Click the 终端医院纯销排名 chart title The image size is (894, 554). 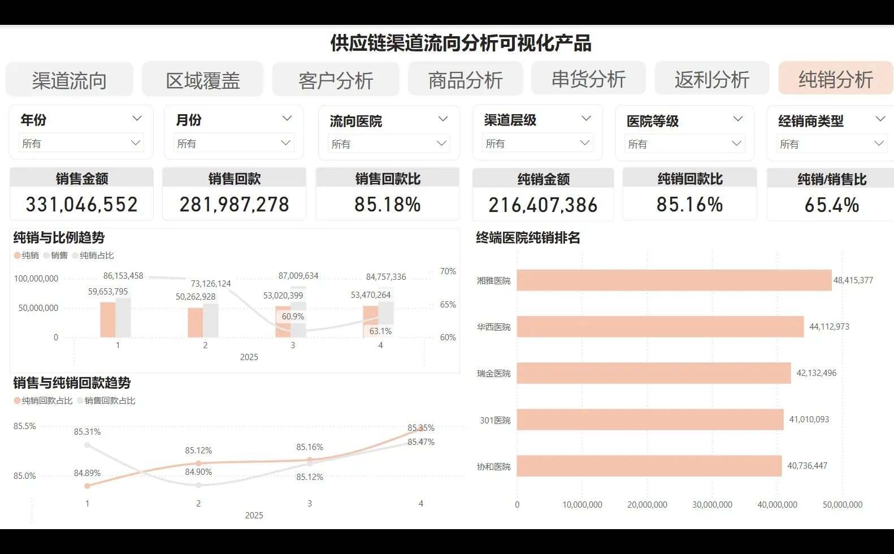tap(528, 238)
